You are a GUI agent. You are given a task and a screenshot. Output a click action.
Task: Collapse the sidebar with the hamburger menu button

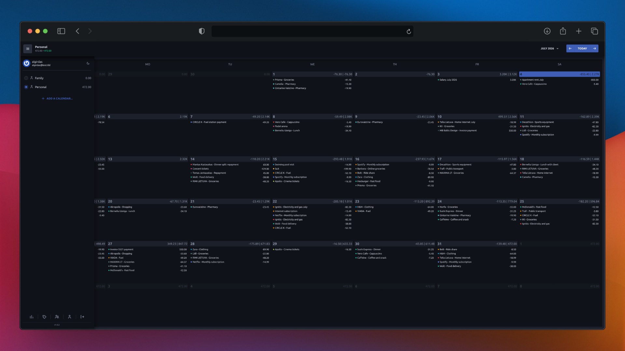pyautogui.click(x=28, y=49)
